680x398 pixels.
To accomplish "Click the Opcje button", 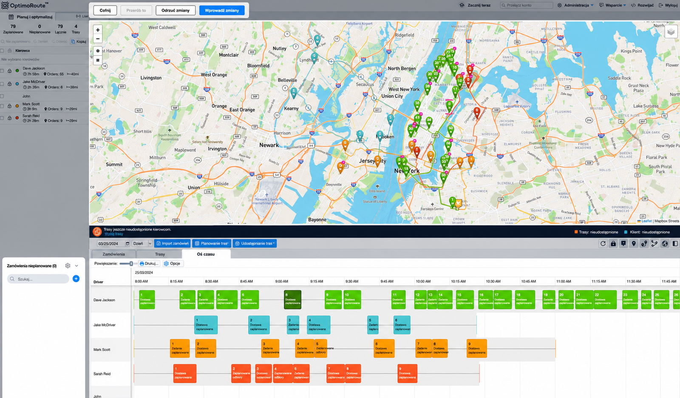I will click(x=172, y=264).
